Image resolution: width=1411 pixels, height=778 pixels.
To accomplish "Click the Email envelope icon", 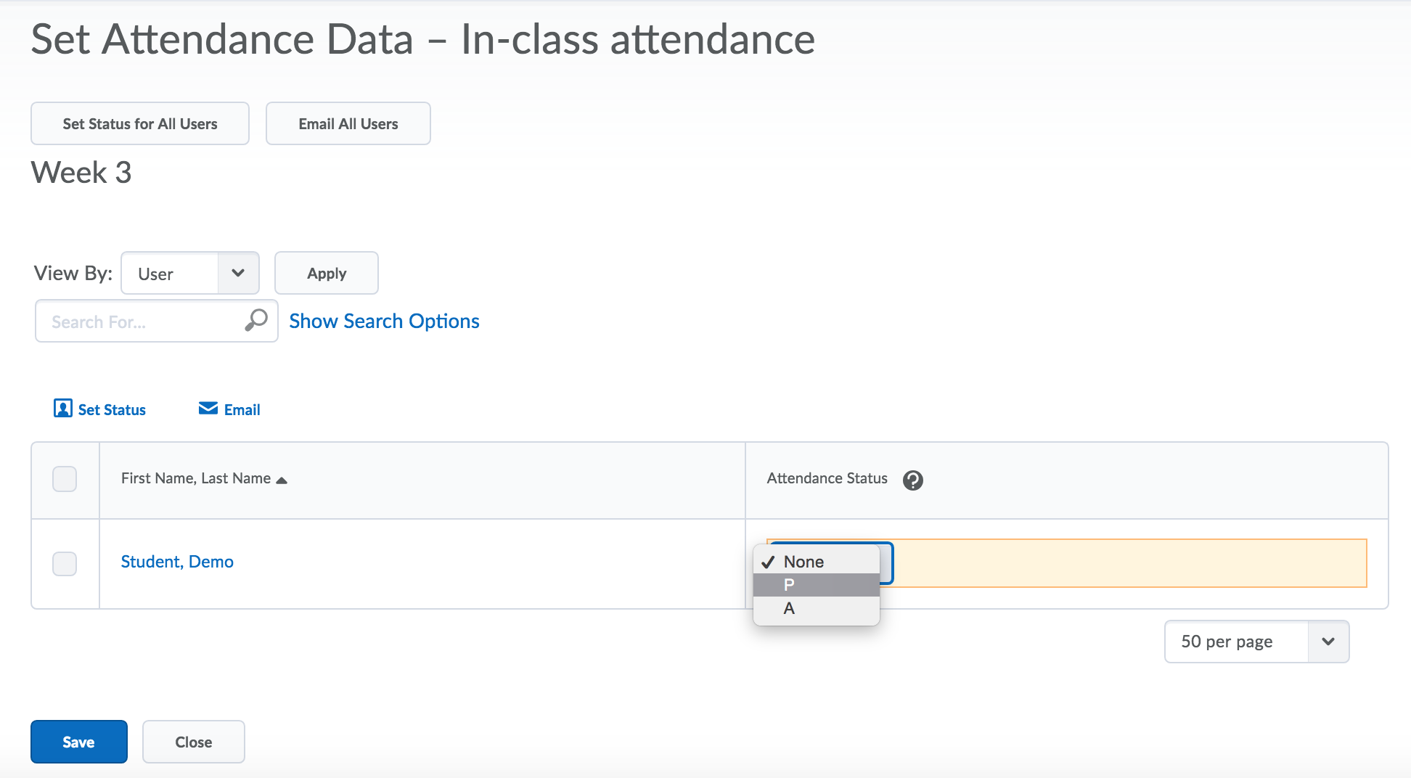I will pyautogui.click(x=208, y=409).
